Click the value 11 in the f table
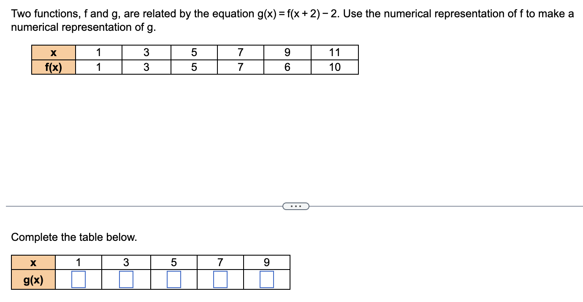583x302 pixels. pos(335,52)
